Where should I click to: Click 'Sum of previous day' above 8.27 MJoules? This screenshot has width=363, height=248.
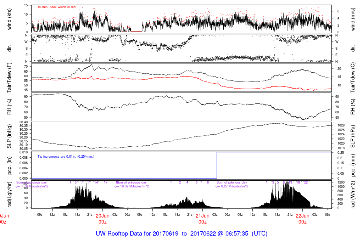(232, 182)
